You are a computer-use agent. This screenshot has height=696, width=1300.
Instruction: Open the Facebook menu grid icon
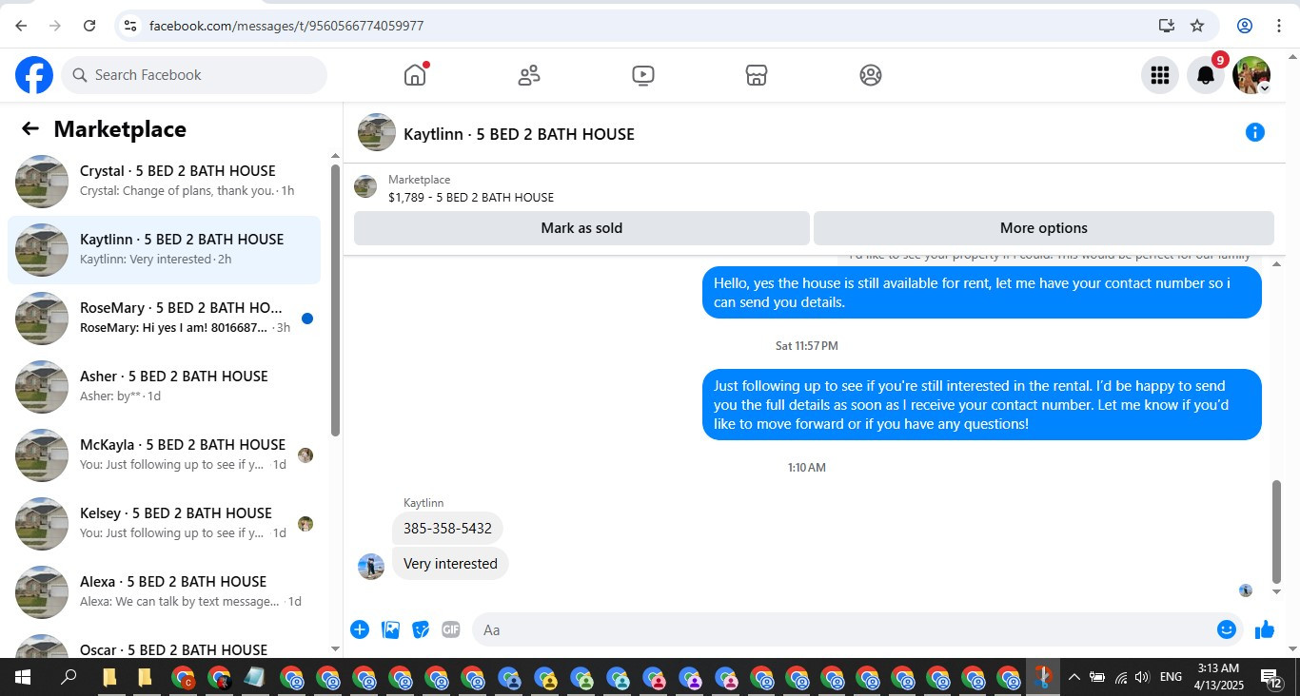[x=1159, y=75]
